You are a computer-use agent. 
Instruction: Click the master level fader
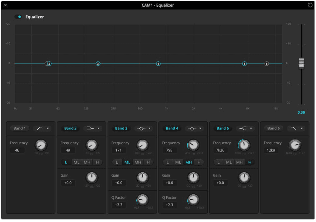coord(301,63)
